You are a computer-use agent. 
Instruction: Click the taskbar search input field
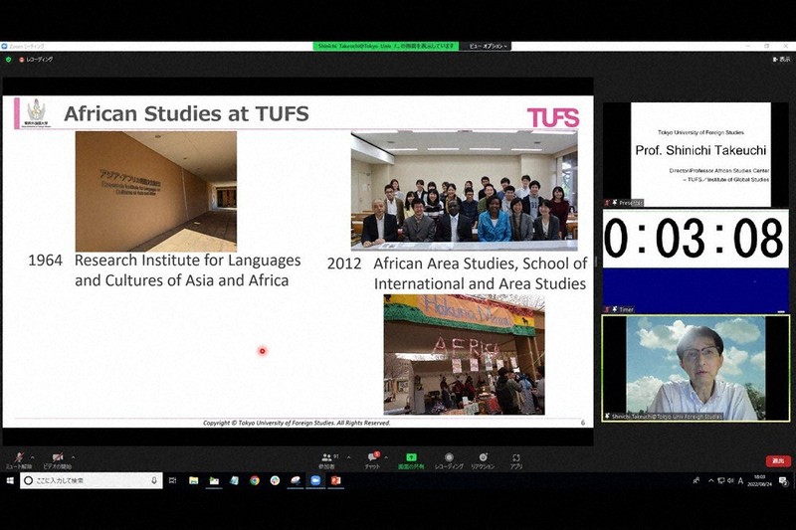tap(92, 480)
